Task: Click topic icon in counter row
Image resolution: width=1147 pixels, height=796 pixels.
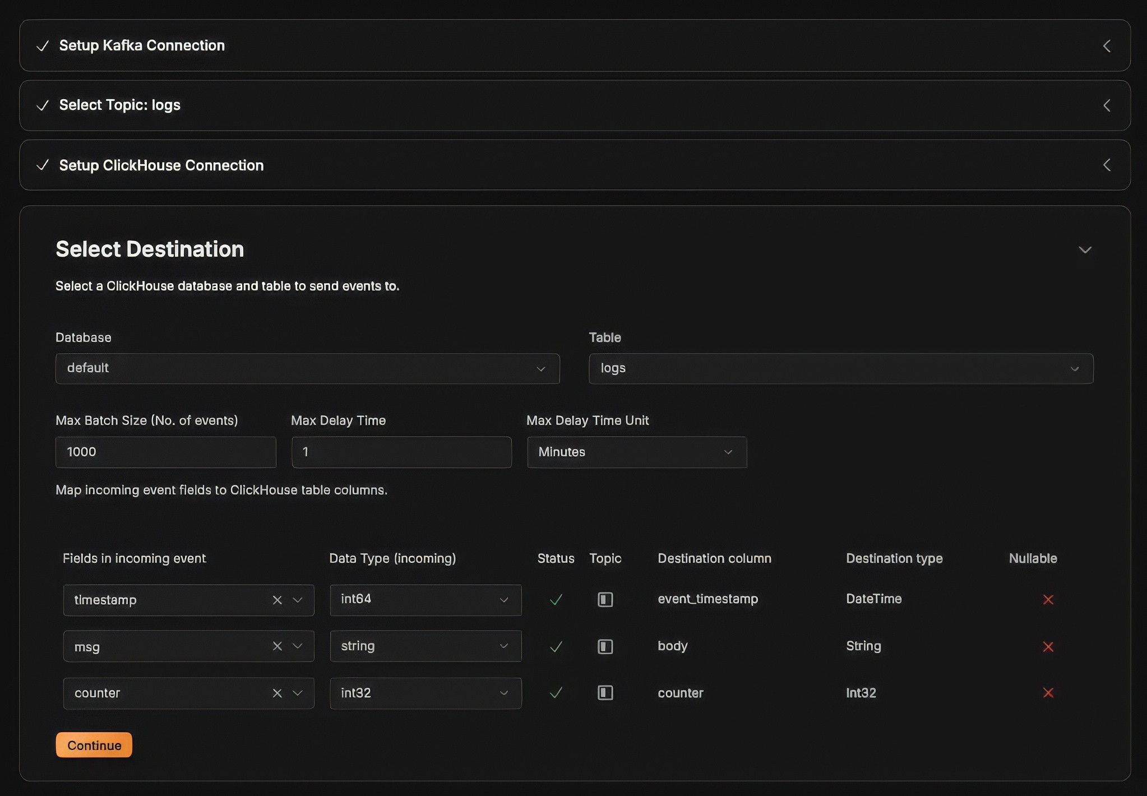Action: pyautogui.click(x=605, y=693)
